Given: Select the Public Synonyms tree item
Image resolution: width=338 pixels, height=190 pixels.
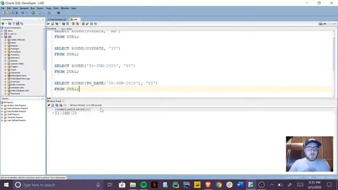Looking at the screenshot, I should (x=18, y=84).
